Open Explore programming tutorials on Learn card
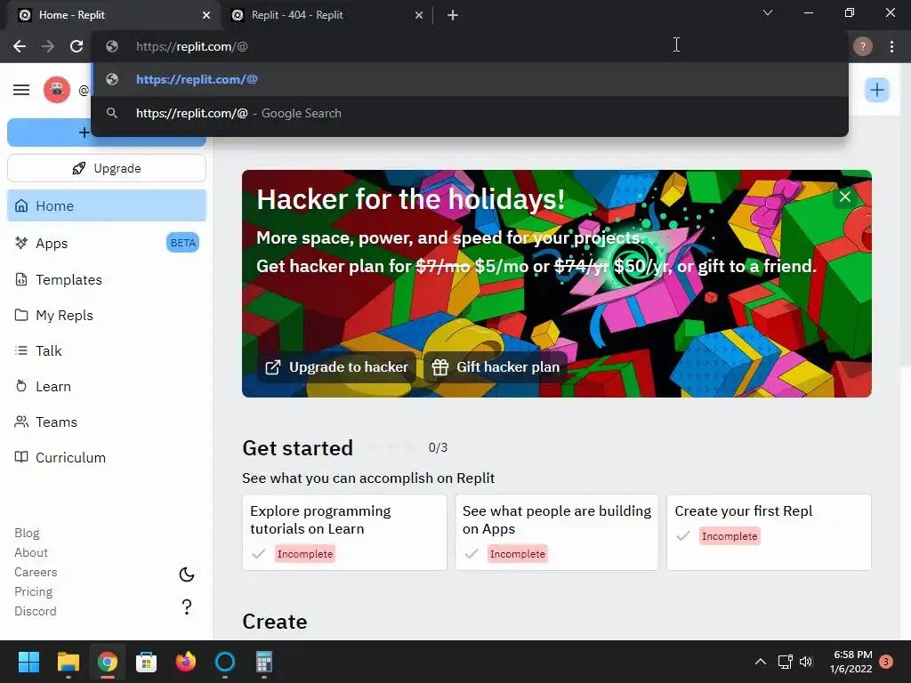Viewport: 911px width, 683px height. [x=344, y=533]
